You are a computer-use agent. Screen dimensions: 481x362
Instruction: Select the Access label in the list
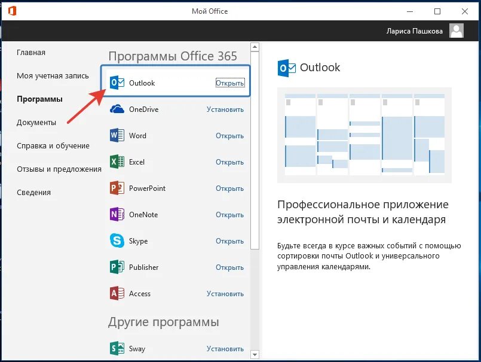pyautogui.click(x=140, y=294)
